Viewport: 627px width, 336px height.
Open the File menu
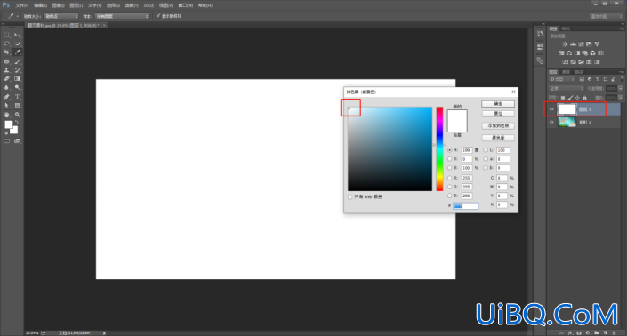(x=22, y=5)
